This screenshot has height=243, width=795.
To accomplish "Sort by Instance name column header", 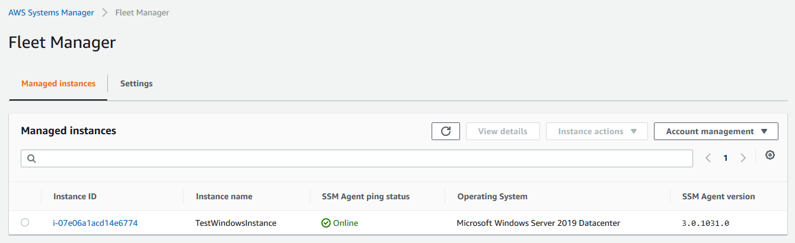I will pyautogui.click(x=224, y=196).
